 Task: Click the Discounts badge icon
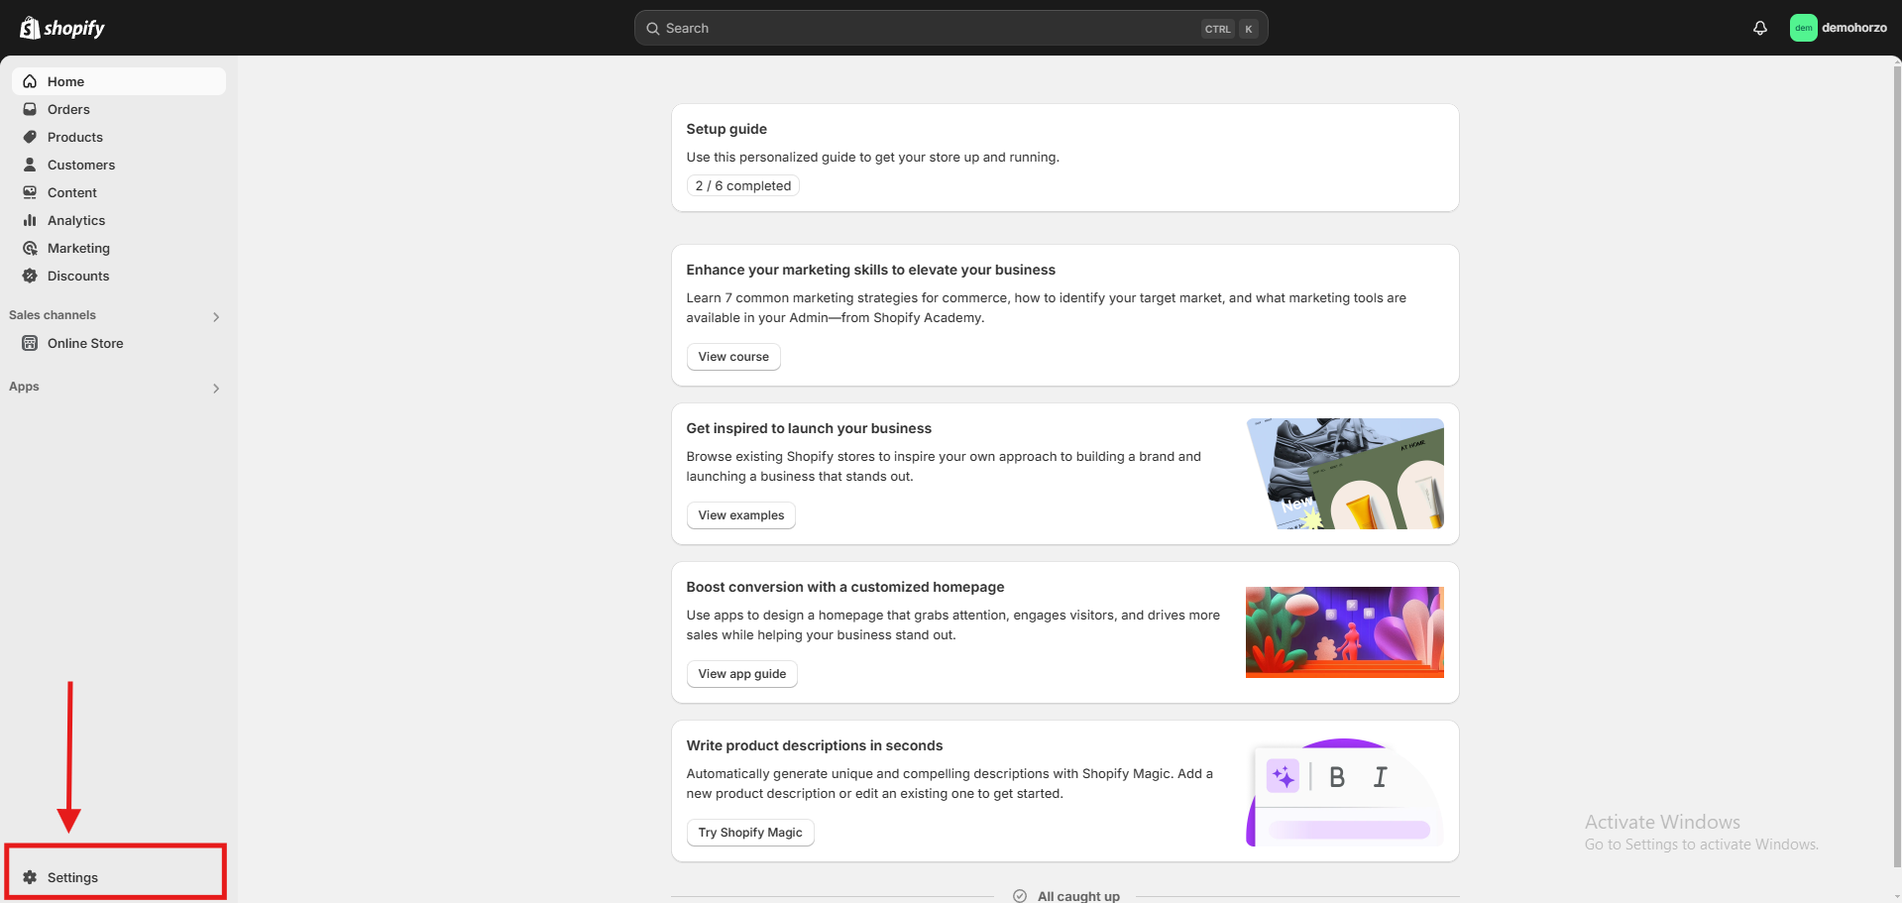[30, 276]
